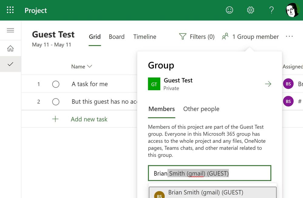Complete the 'But this guest has no acc' task
The image size is (303, 198).
coord(56,101)
